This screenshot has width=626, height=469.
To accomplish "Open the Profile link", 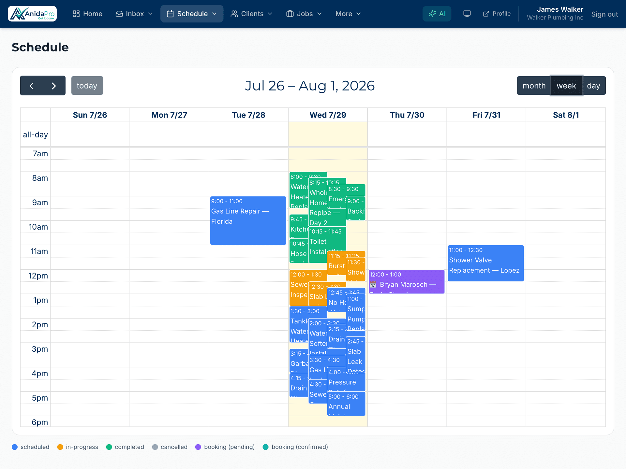I will tap(497, 14).
